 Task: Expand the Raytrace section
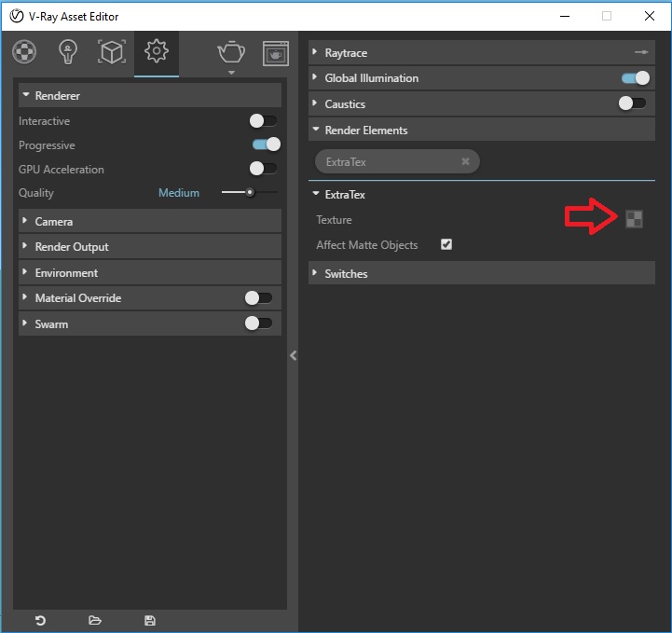(482, 53)
